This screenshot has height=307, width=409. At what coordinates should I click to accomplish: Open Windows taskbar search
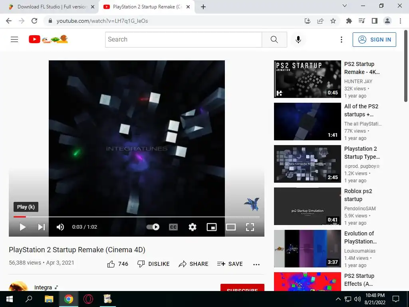pyautogui.click(x=29, y=299)
